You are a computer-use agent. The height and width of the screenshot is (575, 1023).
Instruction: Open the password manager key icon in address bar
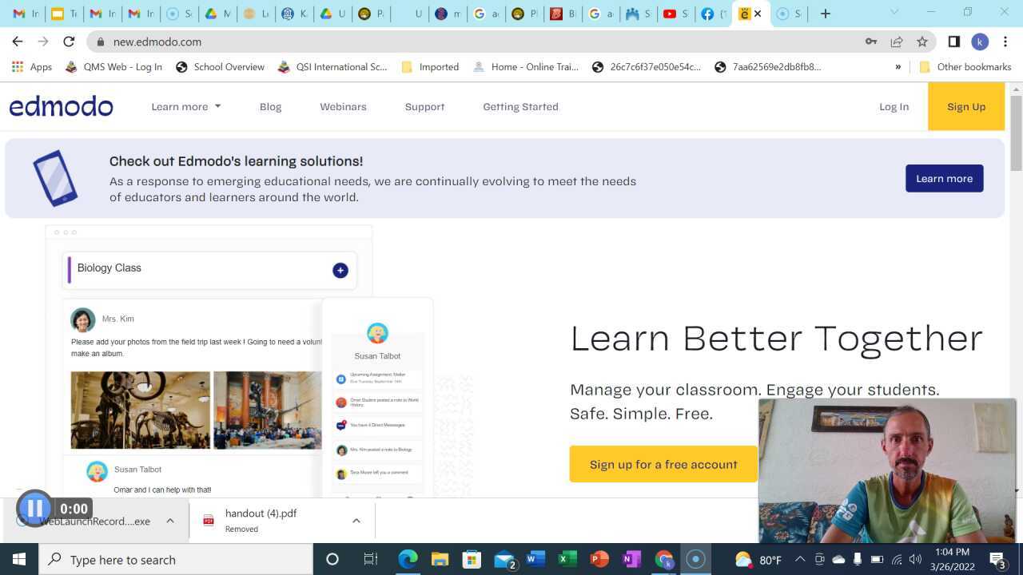point(870,42)
